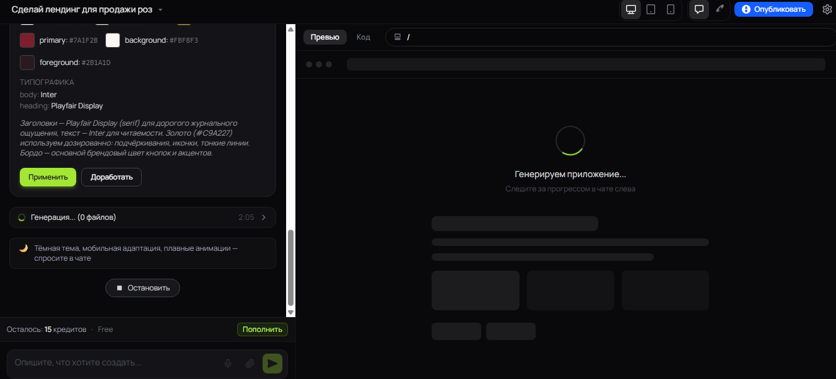The height and width of the screenshot is (379, 836).
Task: Click the Применить button
Action: pyautogui.click(x=48, y=177)
